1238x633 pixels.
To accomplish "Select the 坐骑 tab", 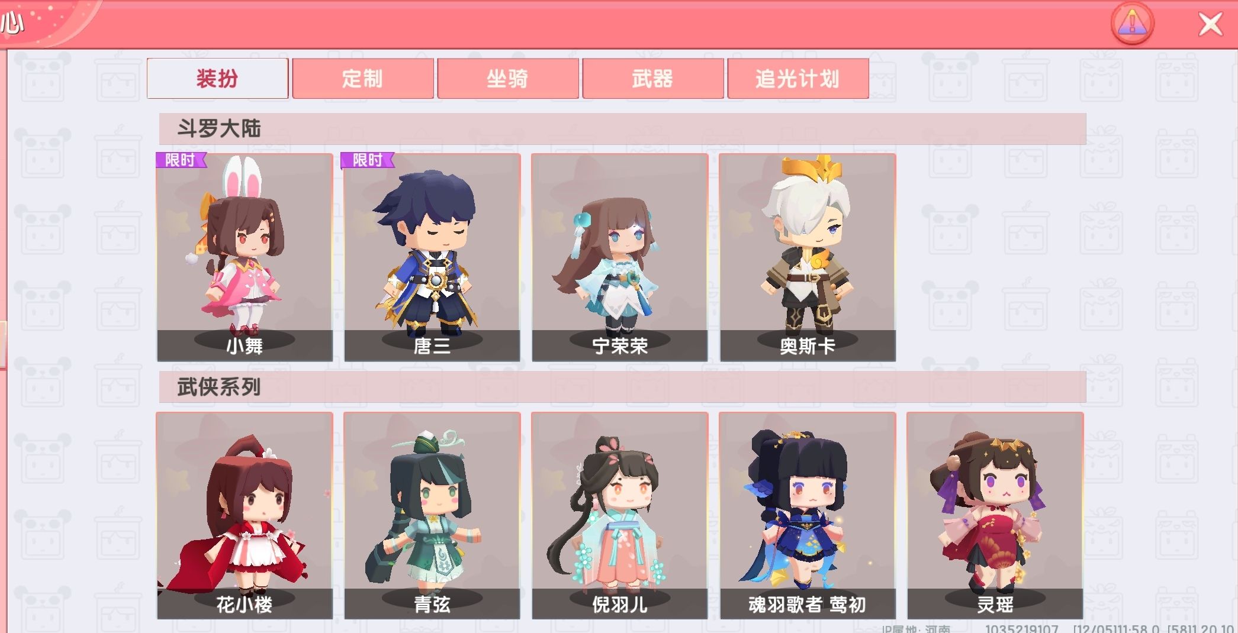I will tap(507, 78).
